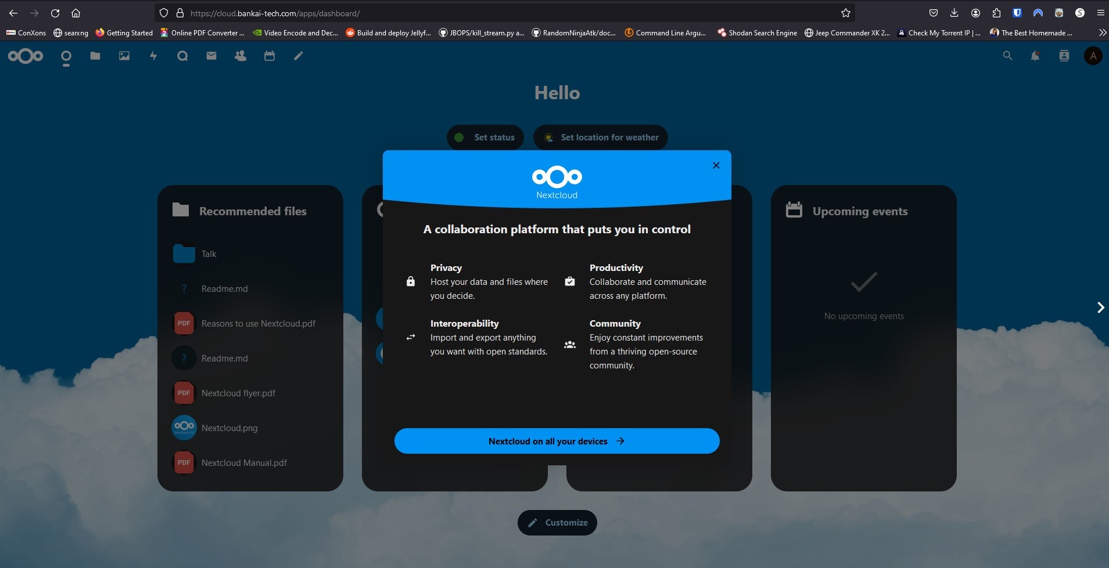
Task: Open Reasons to use Nextcloud.pdf
Action: click(258, 323)
